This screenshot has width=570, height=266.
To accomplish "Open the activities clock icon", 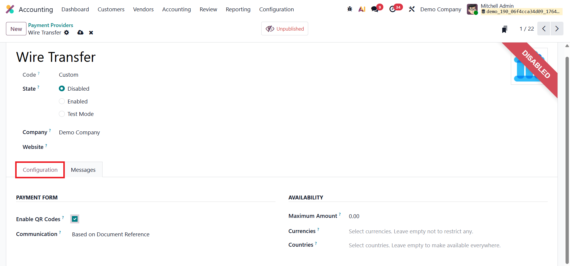I will (x=393, y=9).
